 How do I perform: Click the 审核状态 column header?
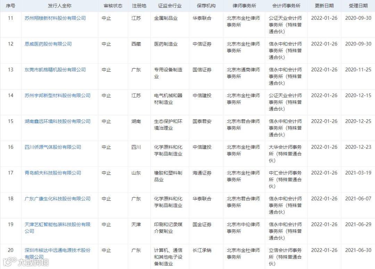113,6
